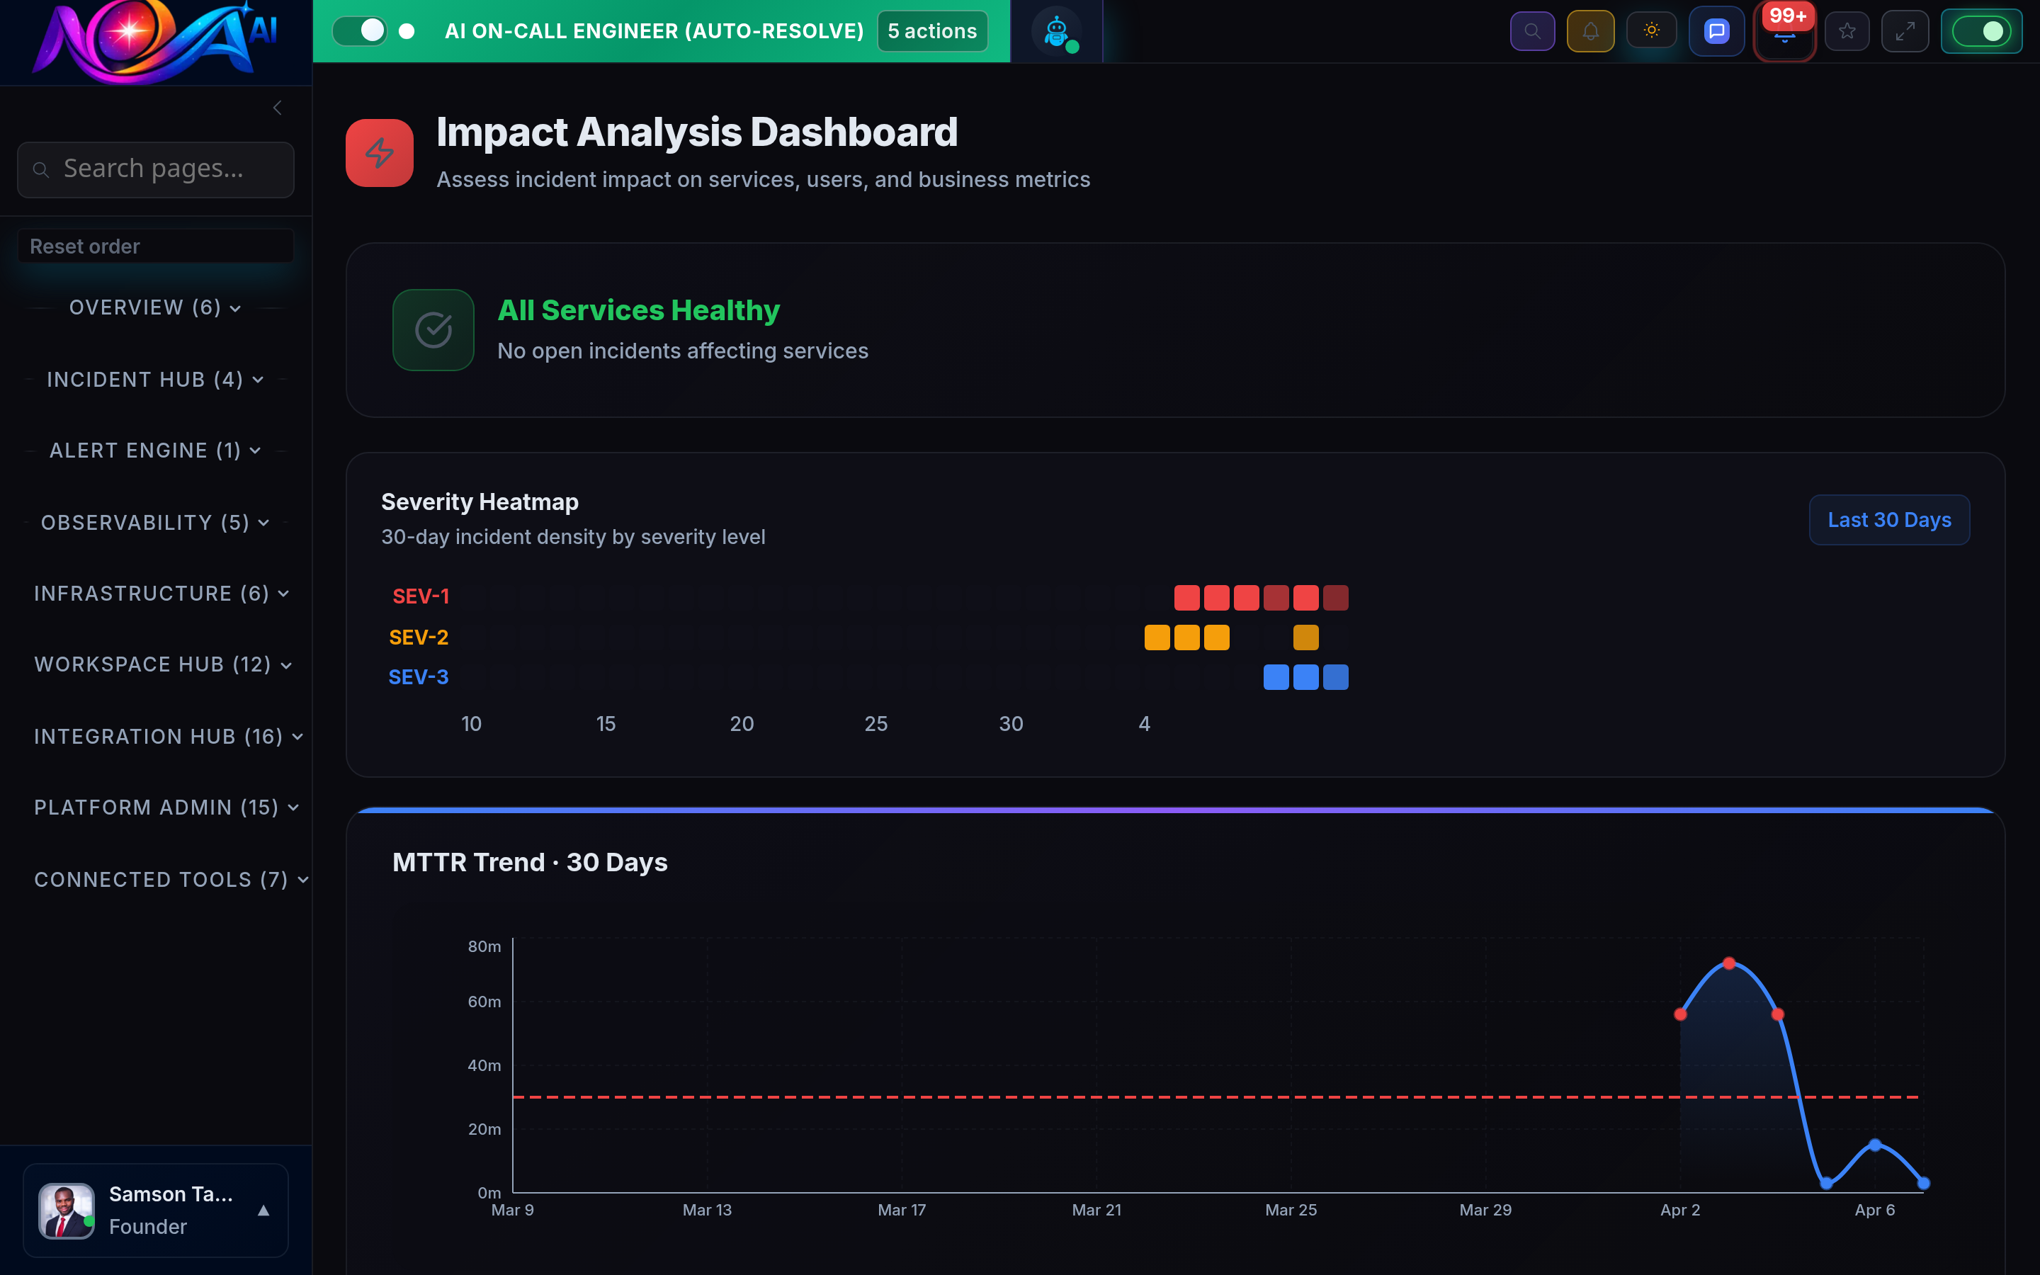Click the Search pages input field
Viewport: 2040px width, 1275px height.
click(155, 169)
